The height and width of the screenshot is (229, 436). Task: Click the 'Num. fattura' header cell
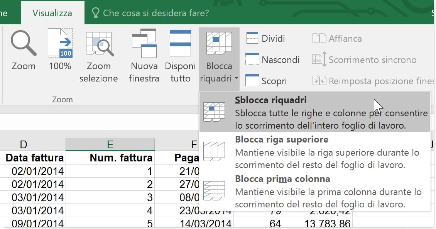point(110,158)
